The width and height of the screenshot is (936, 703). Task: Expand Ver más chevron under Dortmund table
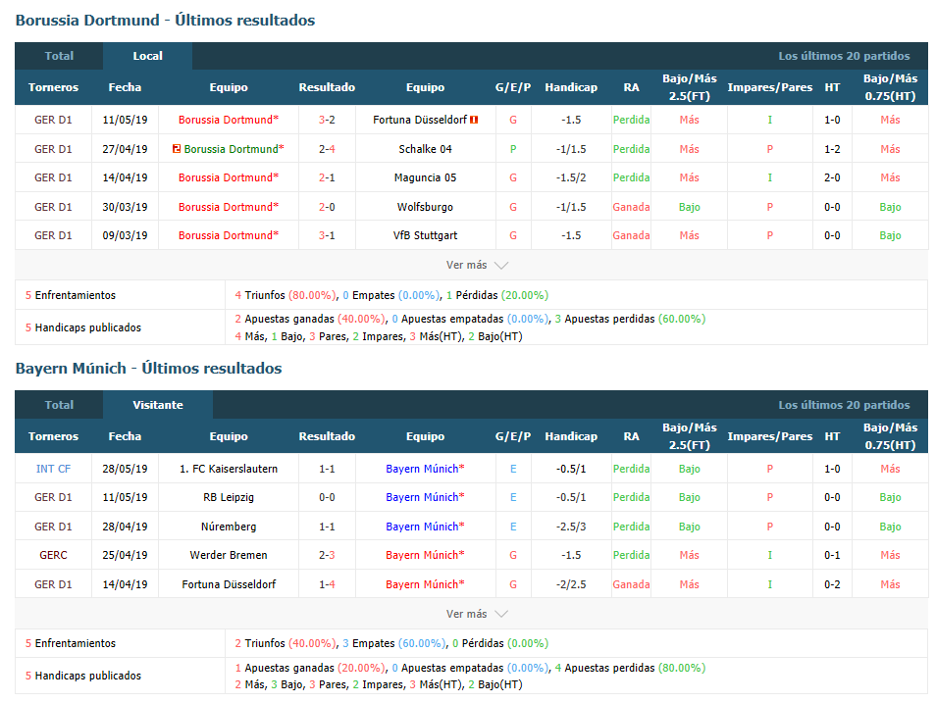[x=501, y=266]
